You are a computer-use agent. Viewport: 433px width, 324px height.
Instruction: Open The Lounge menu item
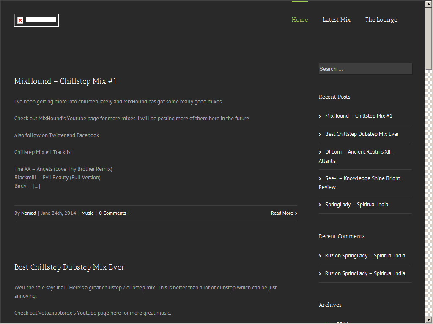381,19
